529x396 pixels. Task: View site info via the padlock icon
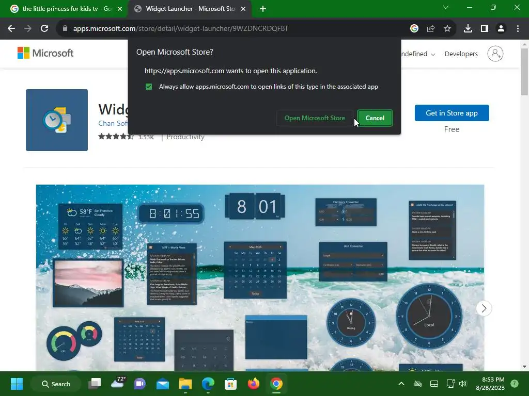point(65,29)
